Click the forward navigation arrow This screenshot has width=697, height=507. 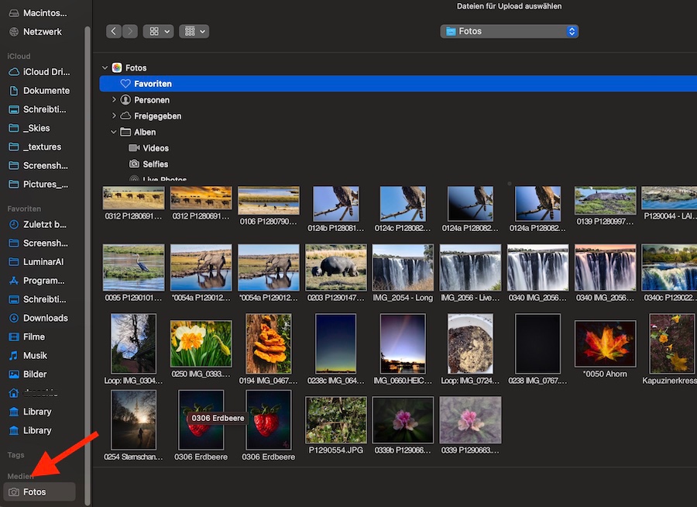point(130,31)
